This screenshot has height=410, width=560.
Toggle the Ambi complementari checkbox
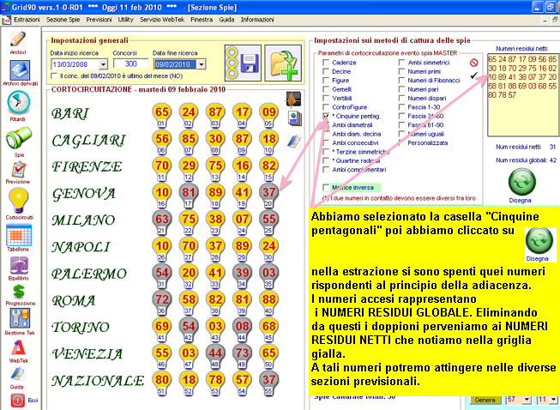(326, 170)
